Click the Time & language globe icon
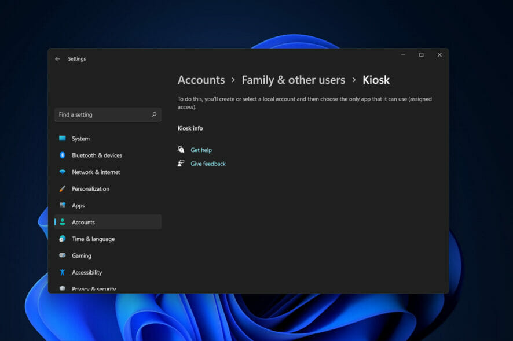Viewport: 513px width, 341px height. (x=62, y=239)
